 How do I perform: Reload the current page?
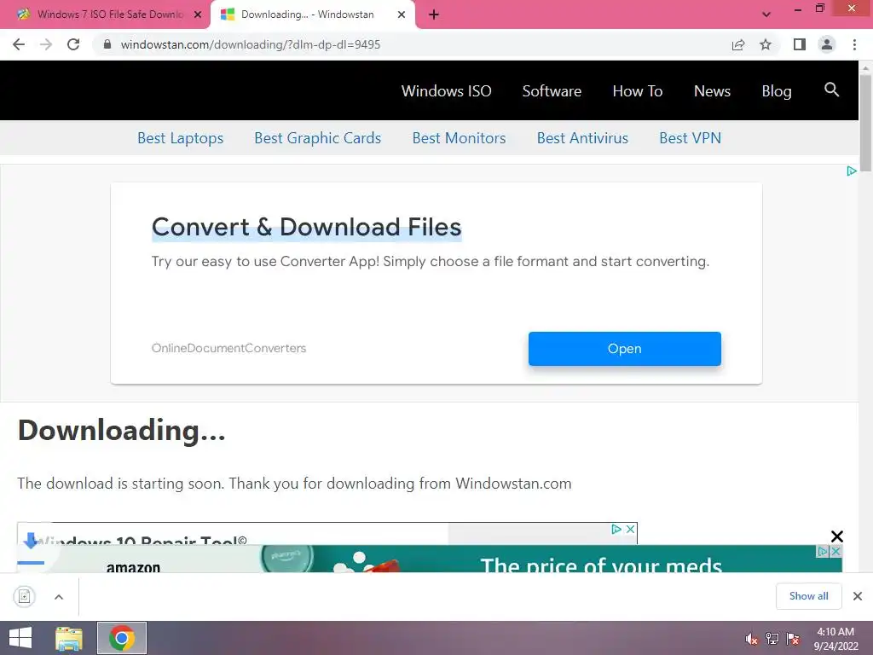click(73, 44)
